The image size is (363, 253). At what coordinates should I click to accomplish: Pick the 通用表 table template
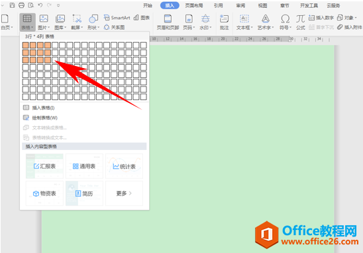(84, 166)
